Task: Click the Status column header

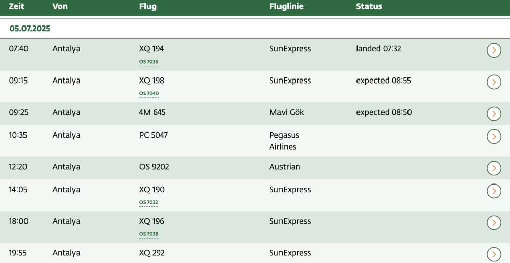Action: [x=369, y=7]
